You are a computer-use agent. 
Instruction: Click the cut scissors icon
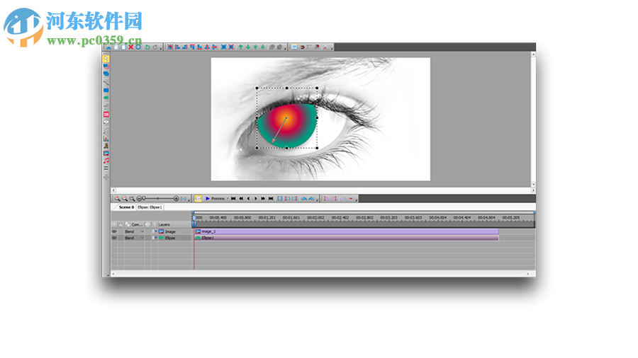[109, 47]
